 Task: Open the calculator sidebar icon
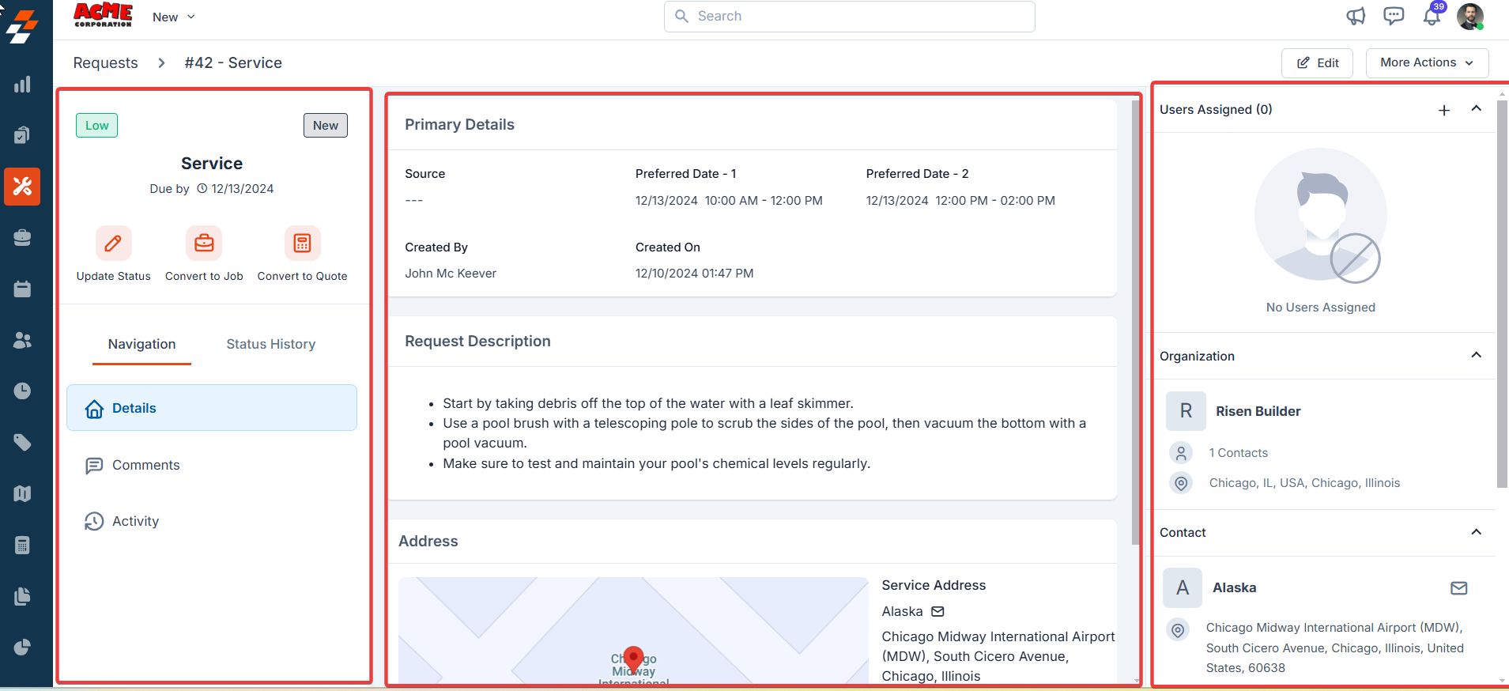[x=22, y=545]
